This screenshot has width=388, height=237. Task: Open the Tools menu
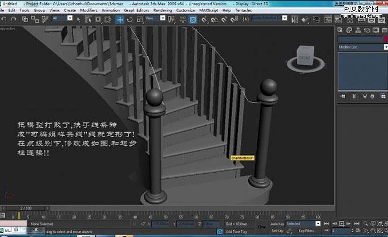pyautogui.click(x=25, y=10)
